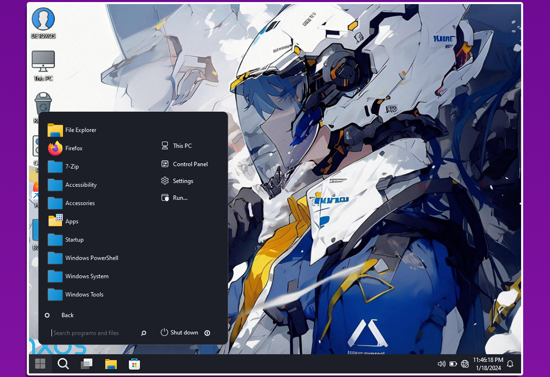The width and height of the screenshot is (550, 377).
Task: Click the Start button on the taskbar
Action: point(40,364)
